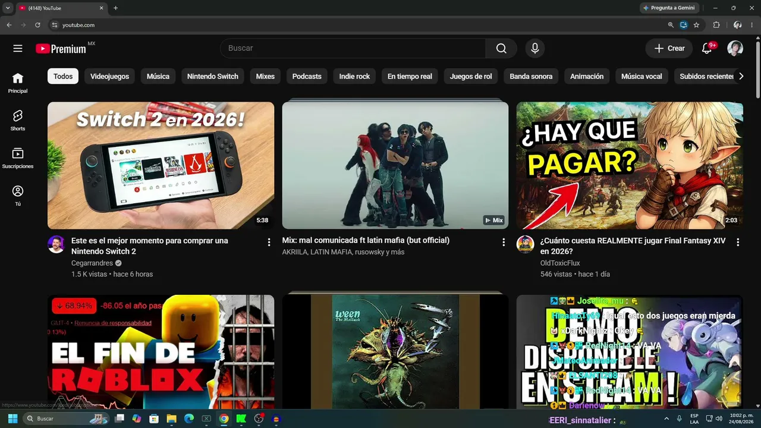Show hidden system tray icons
Screen dimensions: 761x428
(x=667, y=418)
